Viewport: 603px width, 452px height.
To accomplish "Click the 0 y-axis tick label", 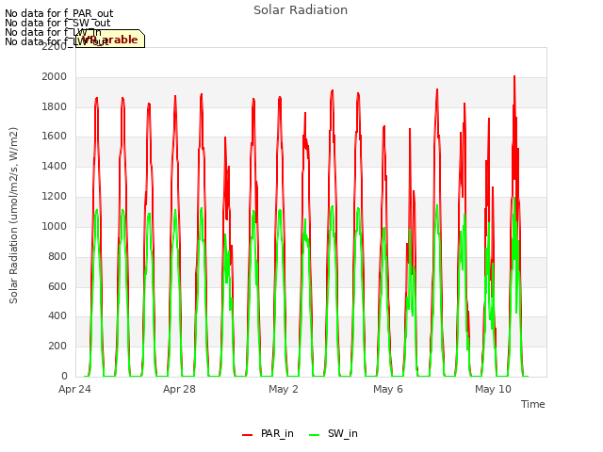I will (64, 376).
